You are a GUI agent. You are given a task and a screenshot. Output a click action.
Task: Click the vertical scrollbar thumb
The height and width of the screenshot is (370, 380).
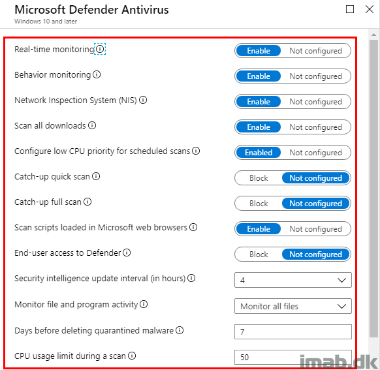click(373, 189)
